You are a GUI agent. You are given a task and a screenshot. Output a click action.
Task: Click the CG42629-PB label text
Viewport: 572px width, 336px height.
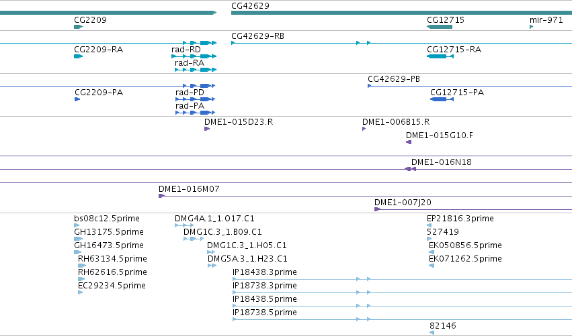click(394, 79)
